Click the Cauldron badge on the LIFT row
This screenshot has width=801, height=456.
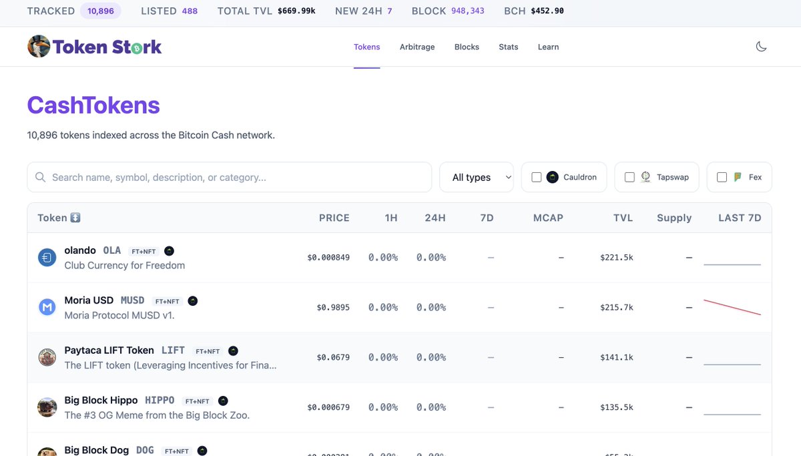click(x=233, y=351)
